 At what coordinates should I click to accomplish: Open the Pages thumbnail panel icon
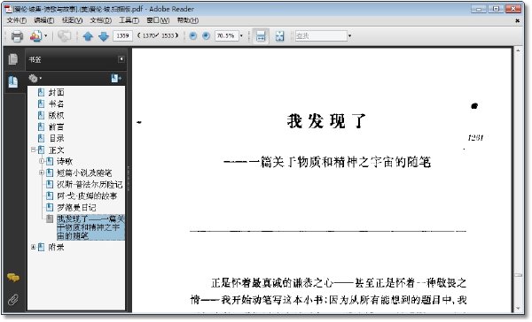[x=13, y=59]
